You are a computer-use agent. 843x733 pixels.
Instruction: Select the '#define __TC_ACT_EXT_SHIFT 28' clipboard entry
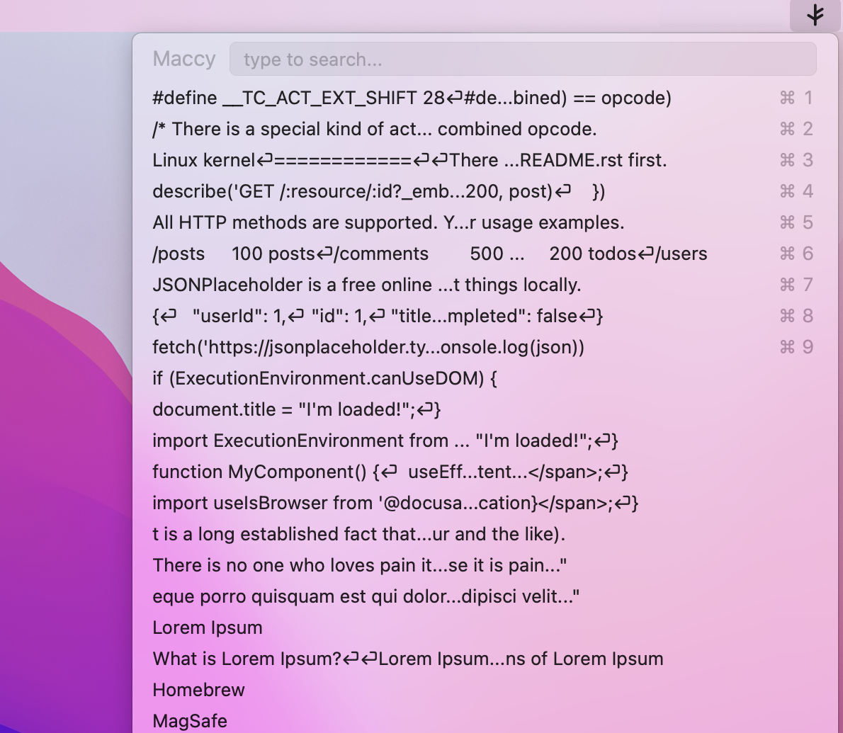point(485,98)
